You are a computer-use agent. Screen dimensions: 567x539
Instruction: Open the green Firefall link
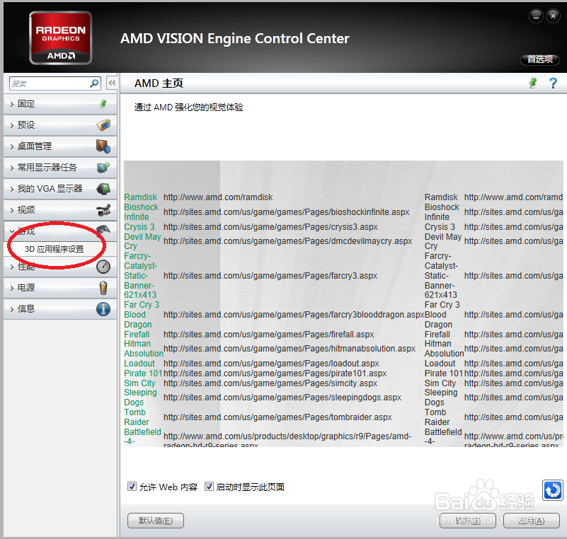(x=137, y=335)
